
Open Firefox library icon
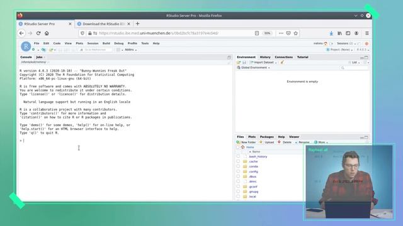click(x=339, y=33)
